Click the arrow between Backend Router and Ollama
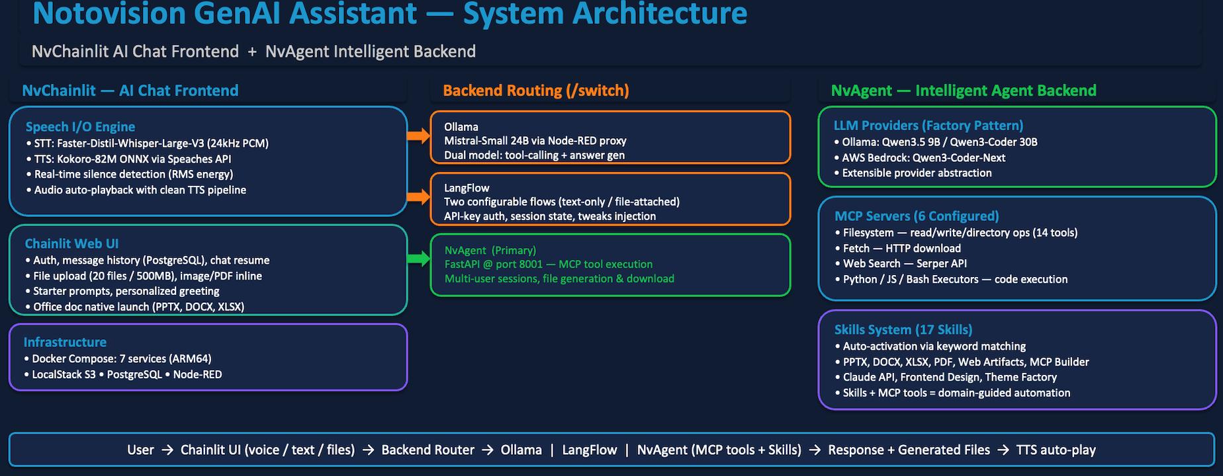Viewport: 1223px width, 476px height. (x=488, y=450)
